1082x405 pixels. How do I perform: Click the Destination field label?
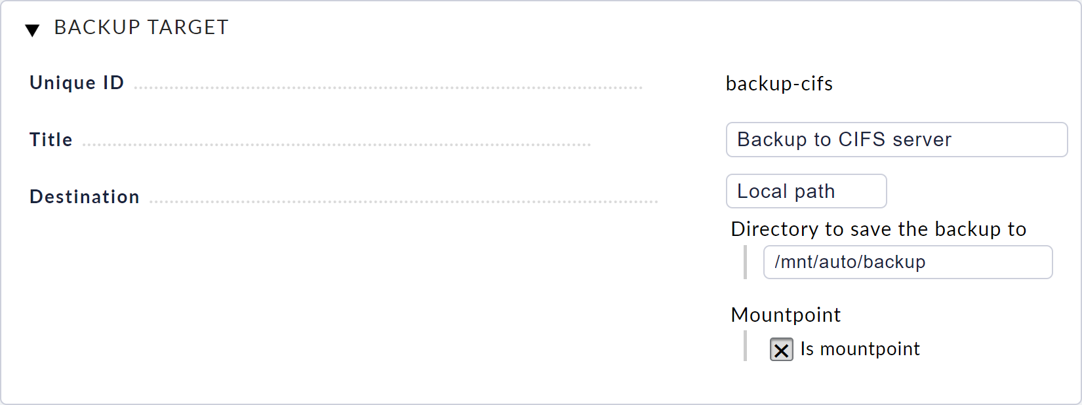tap(84, 196)
